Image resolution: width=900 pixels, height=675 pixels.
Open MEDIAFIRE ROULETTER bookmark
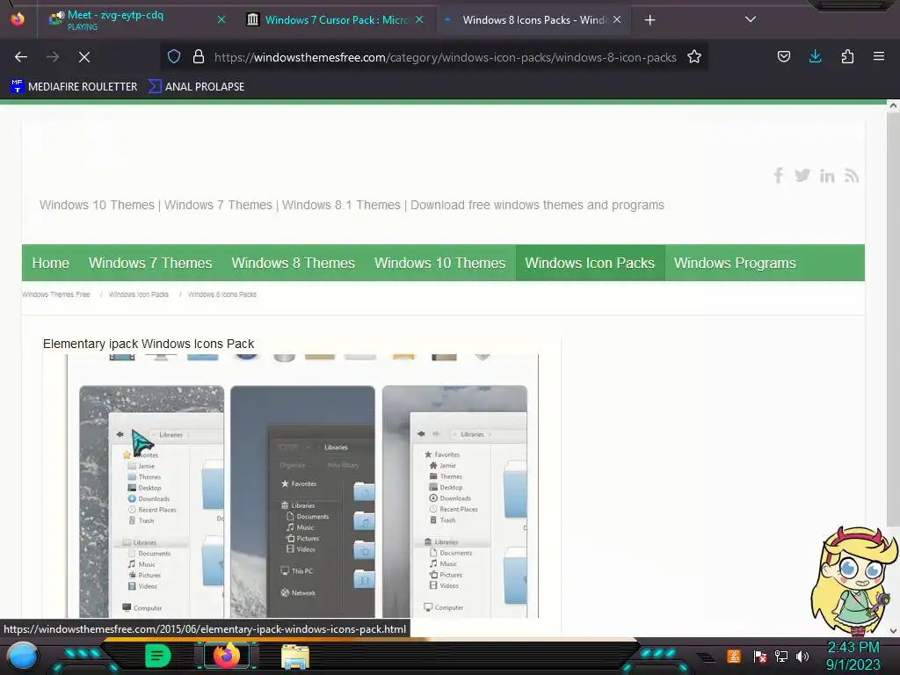click(74, 87)
